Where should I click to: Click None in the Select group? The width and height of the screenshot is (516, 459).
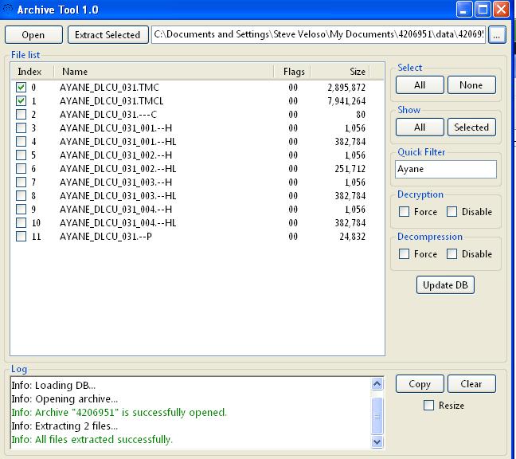pos(471,85)
